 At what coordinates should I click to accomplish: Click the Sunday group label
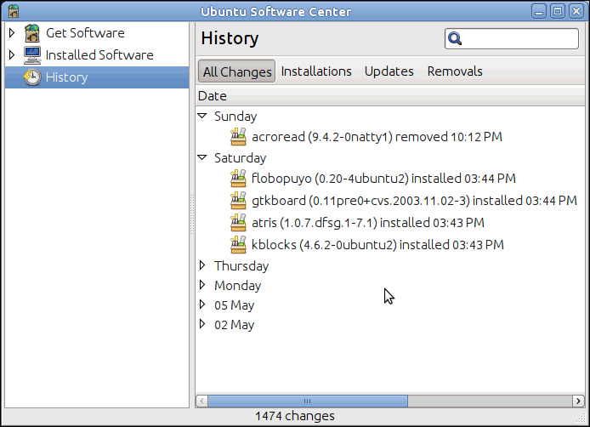click(x=235, y=117)
